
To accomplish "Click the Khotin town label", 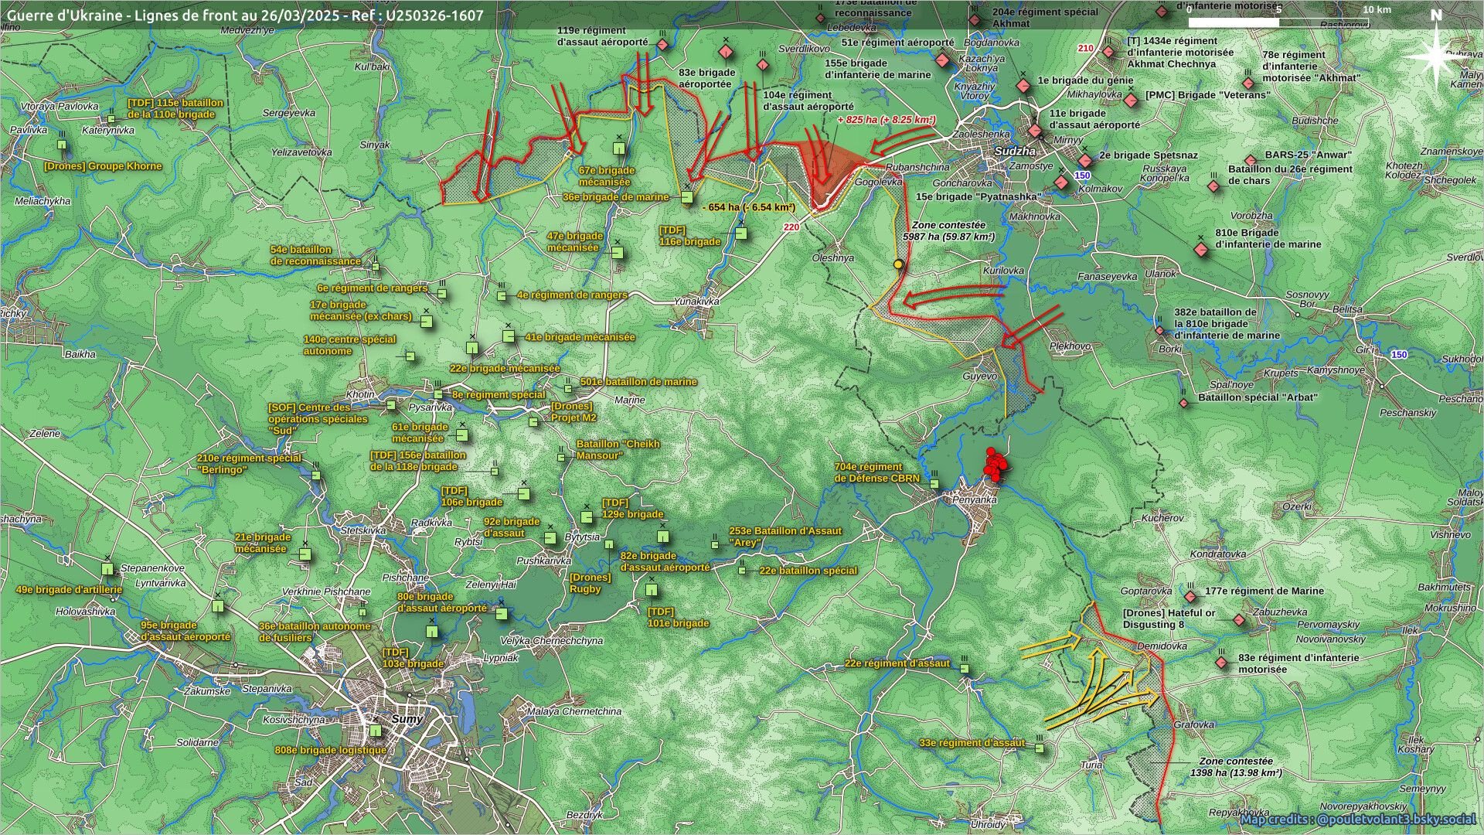I will tap(360, 394).
